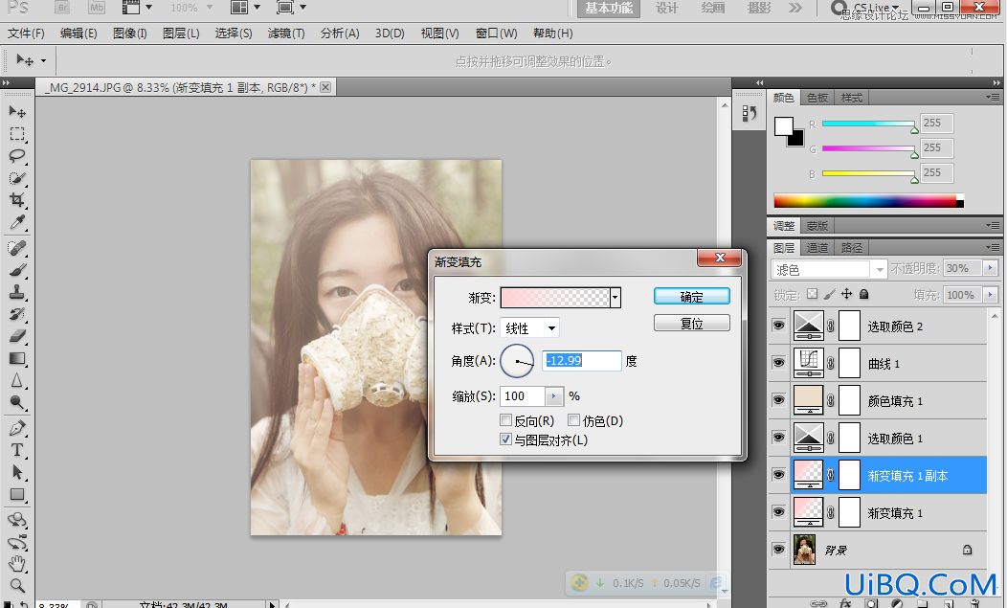Click the pink gradient preview swatch
This screenshot has height=608, width=1007.
[x=555, y=298]
